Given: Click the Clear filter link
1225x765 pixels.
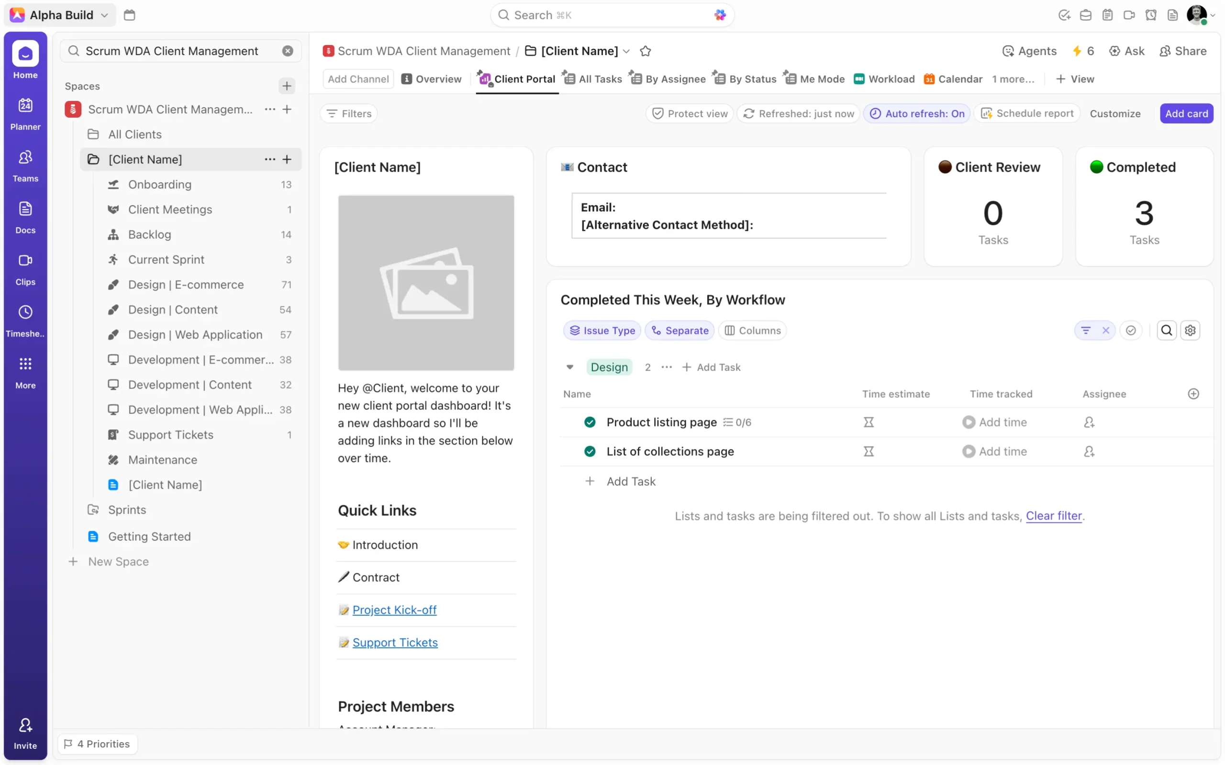Looking at the screenshot, I should click(x=1053, y=515).
